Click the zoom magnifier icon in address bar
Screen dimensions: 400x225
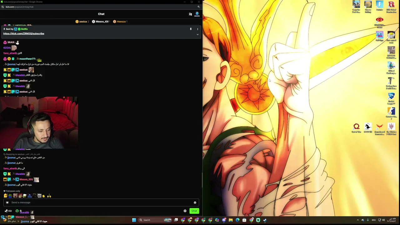pyautogui.click(x=198, y=7)
